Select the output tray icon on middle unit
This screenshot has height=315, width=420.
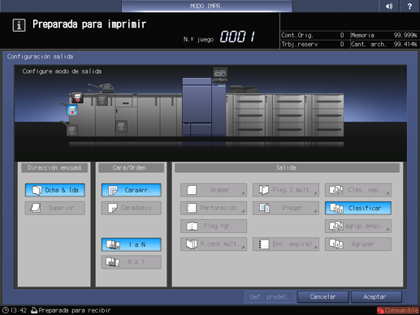(121, 126)
